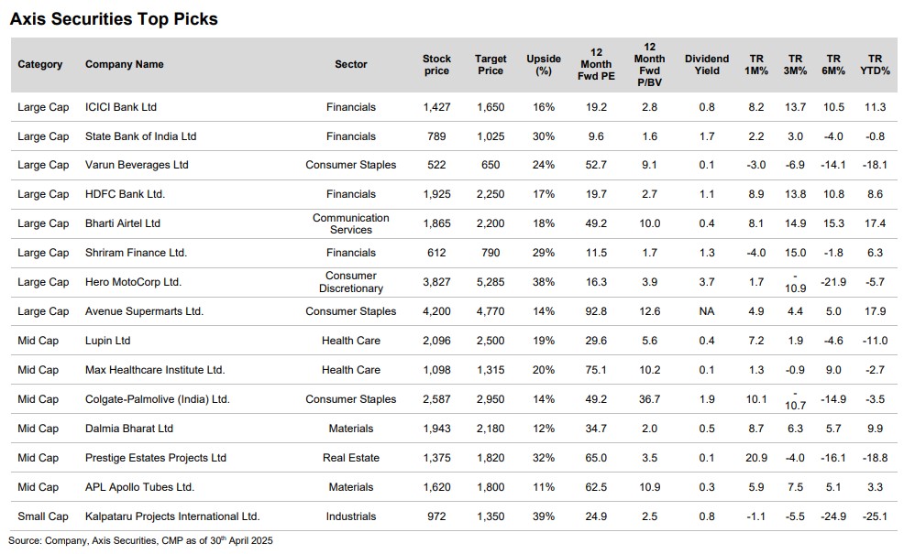Viewport: 904px width, 554px height.
Task: Click the Sector column header
Action: click(x=350, y=64)
